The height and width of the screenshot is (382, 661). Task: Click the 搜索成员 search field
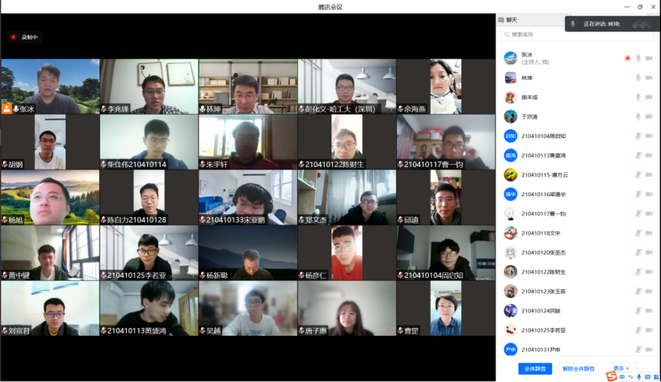[577, 35]
